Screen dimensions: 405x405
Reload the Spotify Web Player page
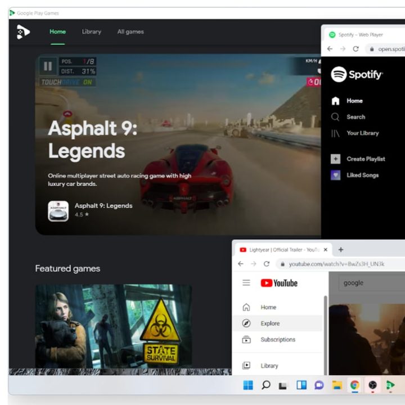click(355, 49)
